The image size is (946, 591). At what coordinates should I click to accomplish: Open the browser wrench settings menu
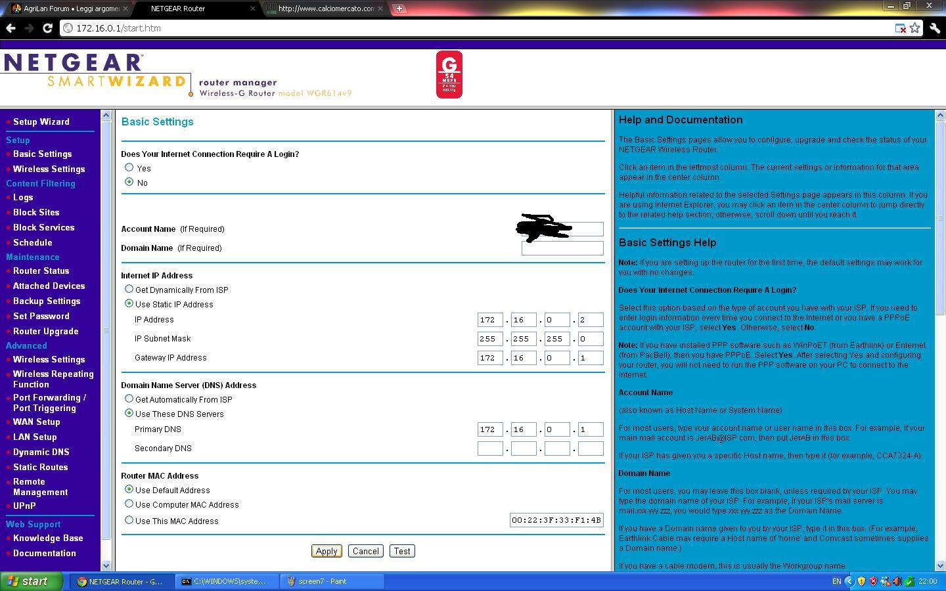[935, 28]
